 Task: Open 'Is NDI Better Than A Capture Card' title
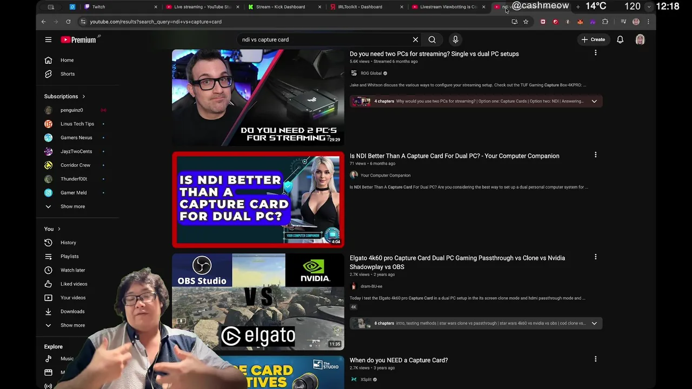[x=455, y=156]
